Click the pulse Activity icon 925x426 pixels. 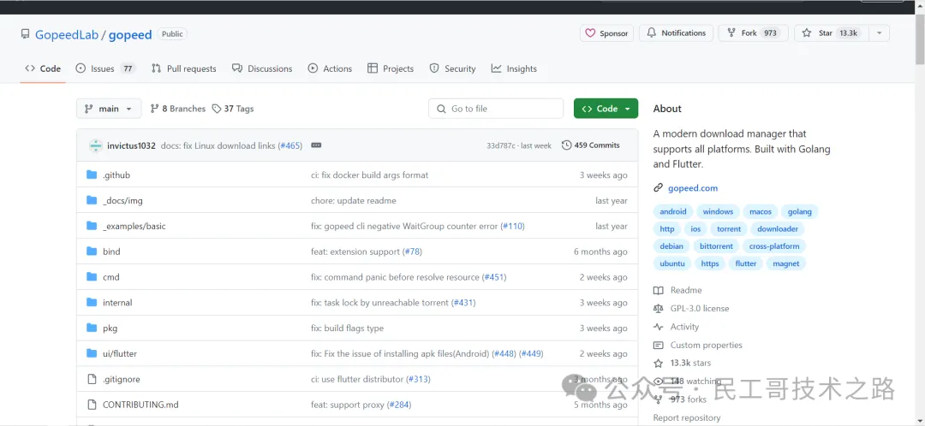click(659, 327)
